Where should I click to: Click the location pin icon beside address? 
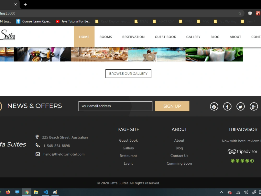point(37,137)
